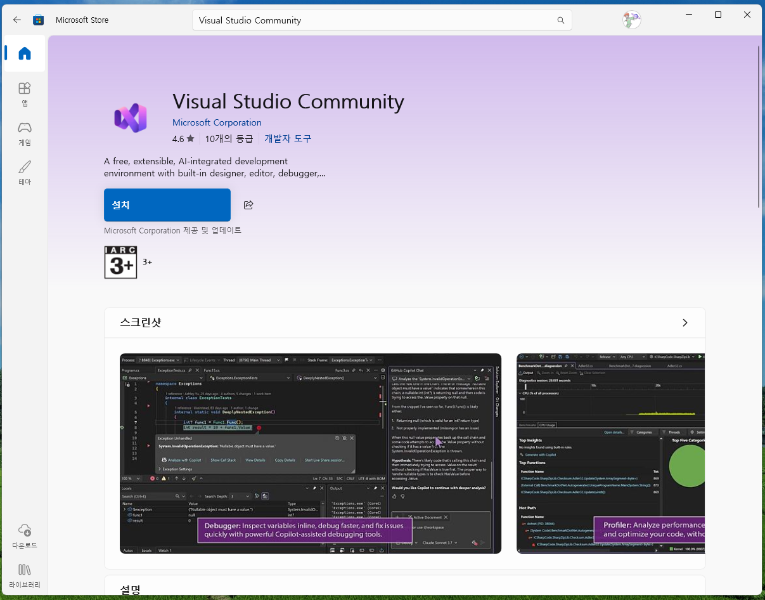Open the Profiler screenshot thumbnail

click(610, 453)
